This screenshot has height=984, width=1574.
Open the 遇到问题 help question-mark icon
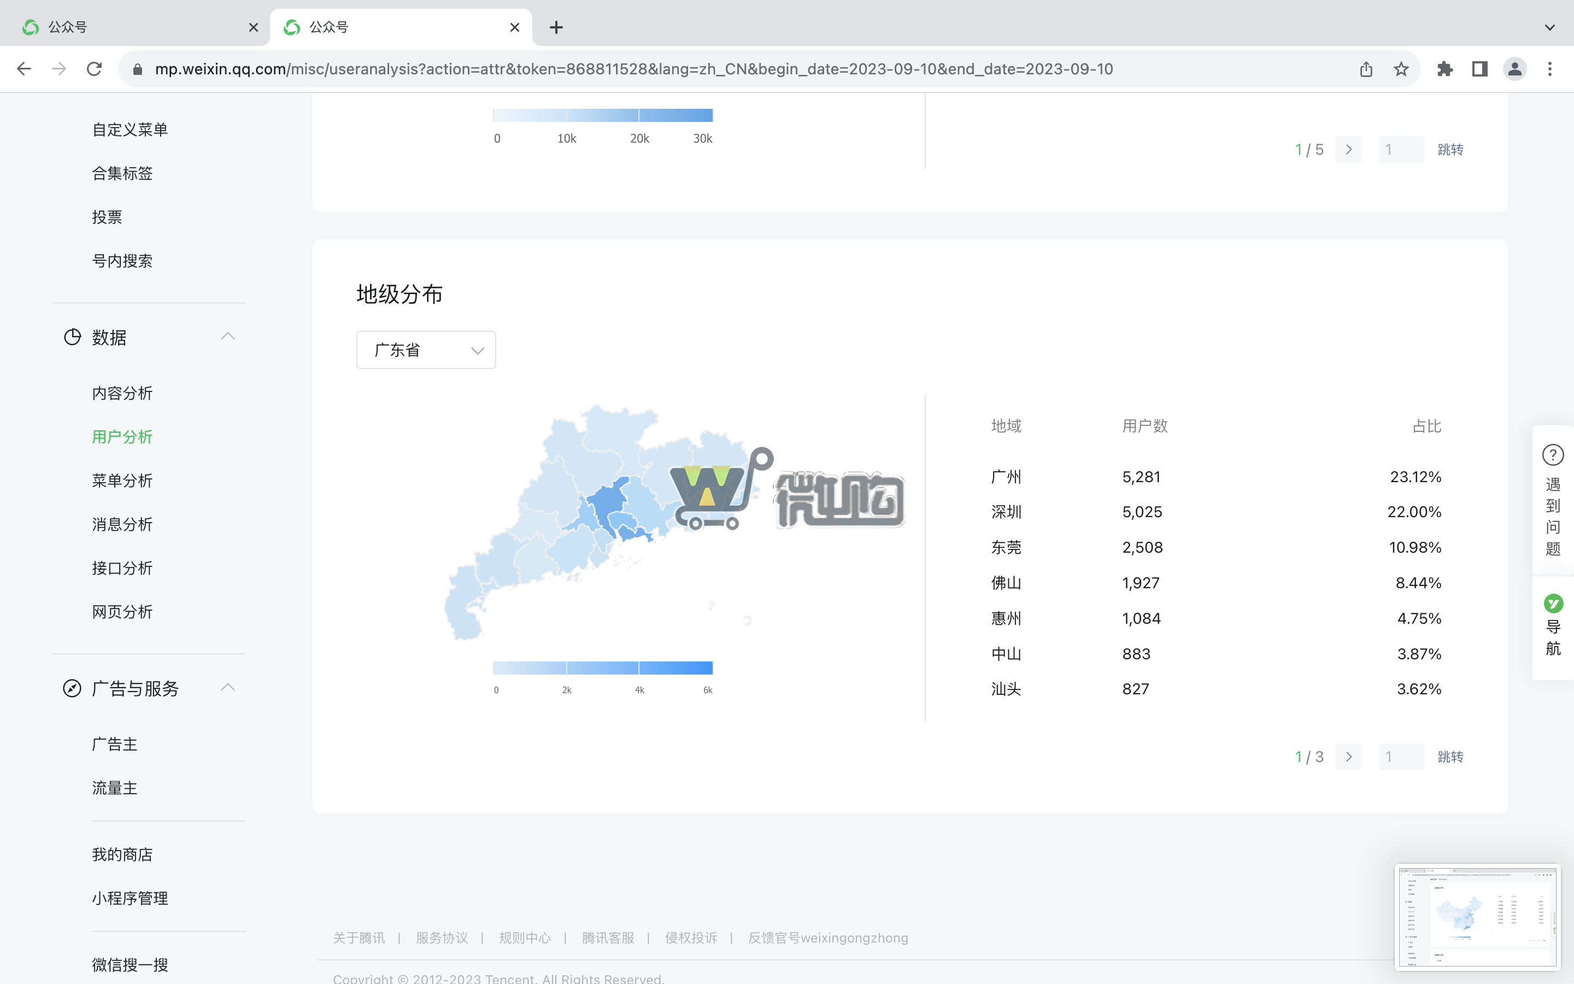(1553, 454)
